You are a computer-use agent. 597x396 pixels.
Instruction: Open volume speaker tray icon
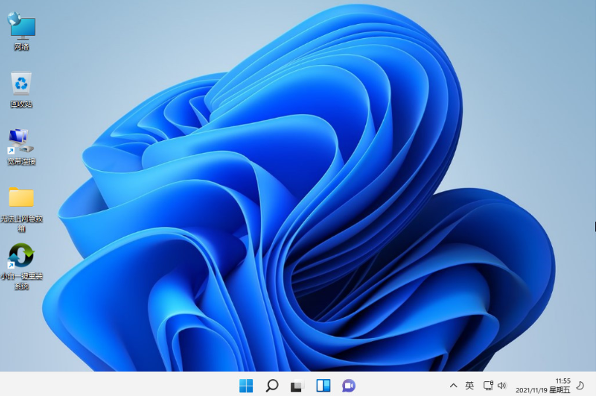[x=502, y=386]
